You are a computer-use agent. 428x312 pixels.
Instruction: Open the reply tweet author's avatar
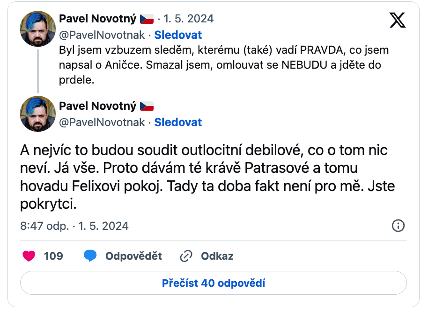pos(38,114)
